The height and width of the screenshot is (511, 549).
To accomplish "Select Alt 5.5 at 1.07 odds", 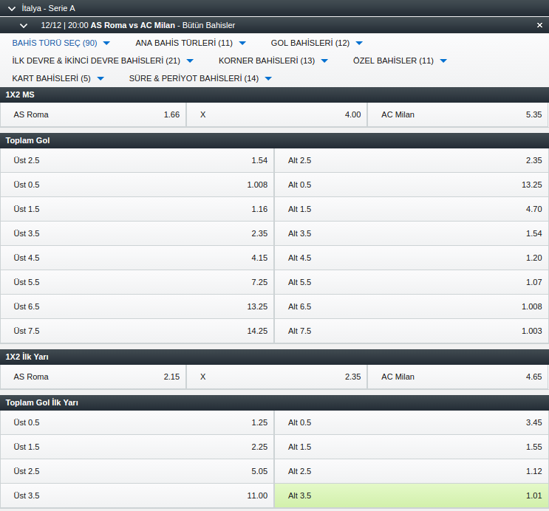I will coord(412,282).
